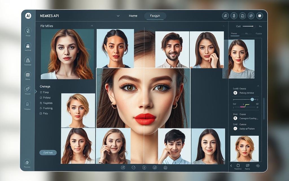Open the dropdown chevron left of Home

118,16
